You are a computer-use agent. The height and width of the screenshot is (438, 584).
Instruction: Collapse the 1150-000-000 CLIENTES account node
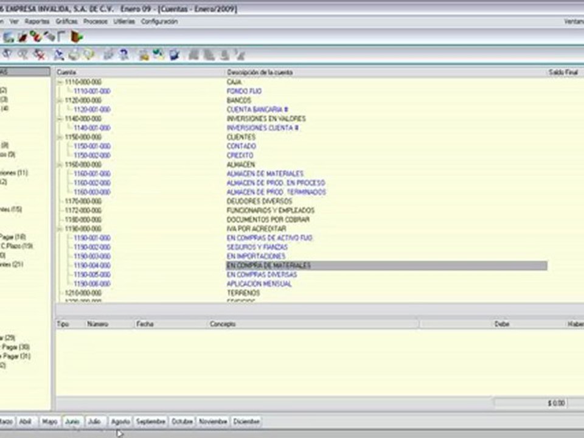pos(60,137)
